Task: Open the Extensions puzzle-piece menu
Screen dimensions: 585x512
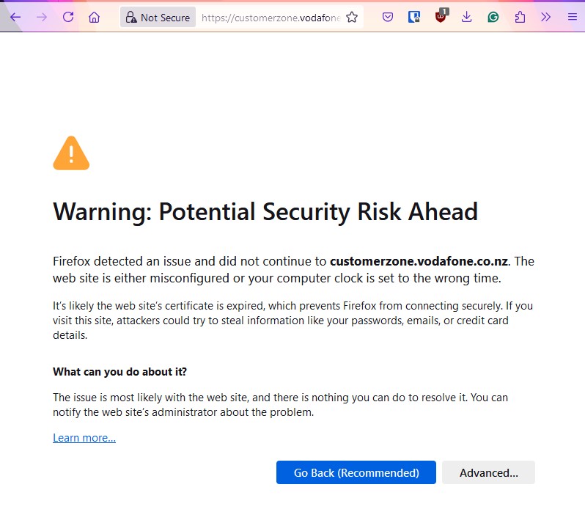Action: [520, 17]
